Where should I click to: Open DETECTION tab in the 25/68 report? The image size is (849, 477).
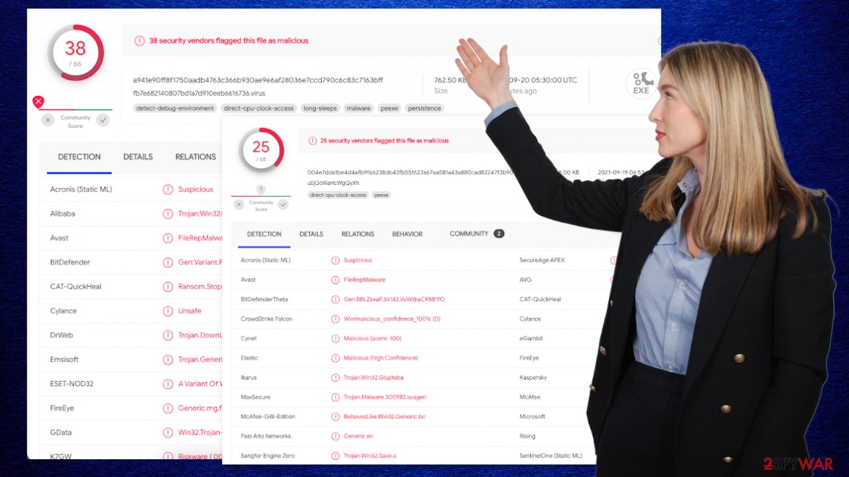tap(264, 234)
